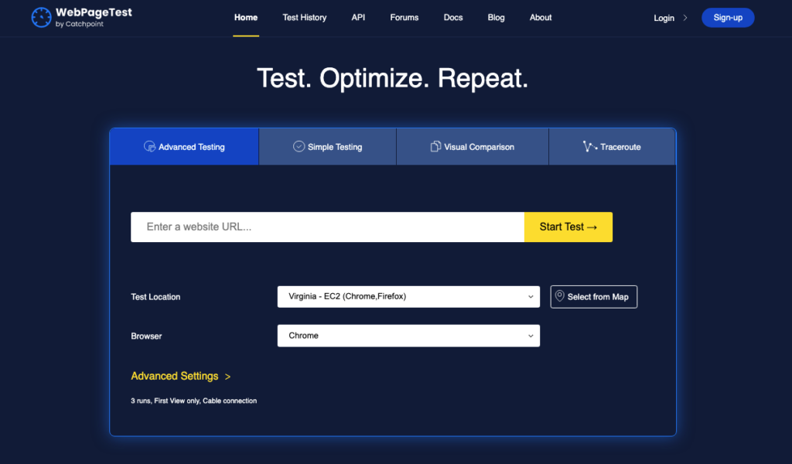The height and width of the screenshot is (464, 792).
Task: Click the WebPageTest speedometer logo icon
Action: coord(41,17)
